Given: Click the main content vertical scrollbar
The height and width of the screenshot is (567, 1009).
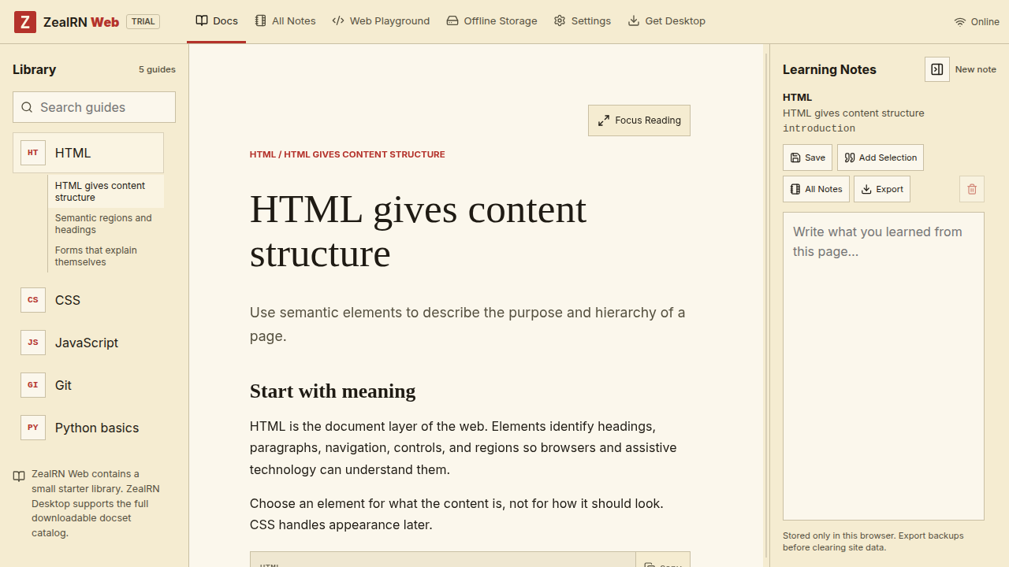Looking at the screenshot, I should coord(765,306).
